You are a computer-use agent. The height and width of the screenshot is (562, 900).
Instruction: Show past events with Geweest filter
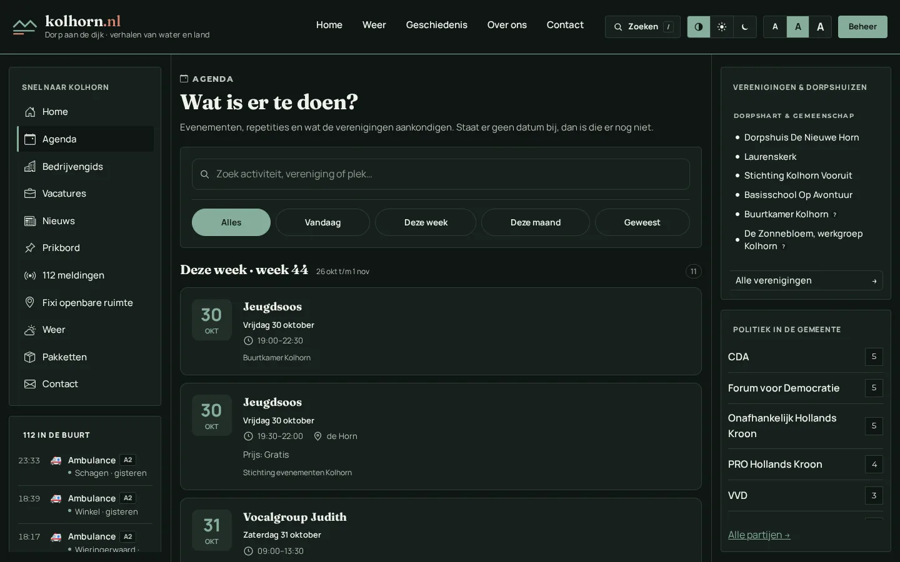point(642,222)
